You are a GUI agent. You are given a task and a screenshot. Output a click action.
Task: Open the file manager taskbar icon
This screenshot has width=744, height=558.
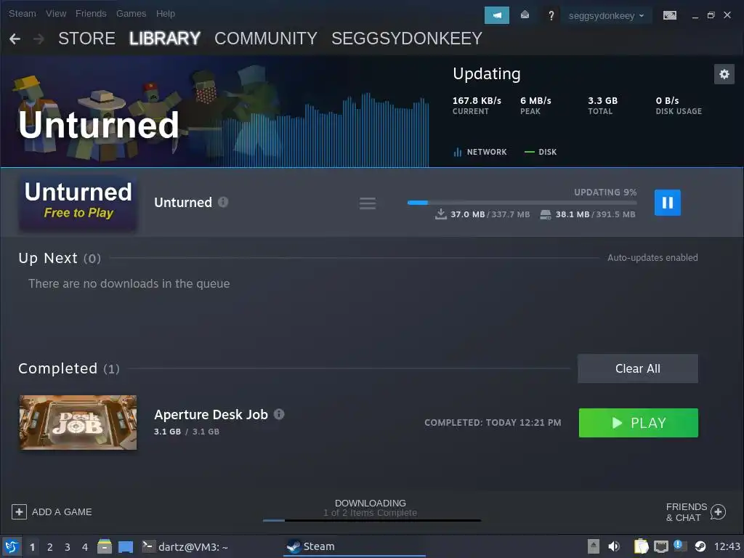pyautogui.click(x=105, y=546)
